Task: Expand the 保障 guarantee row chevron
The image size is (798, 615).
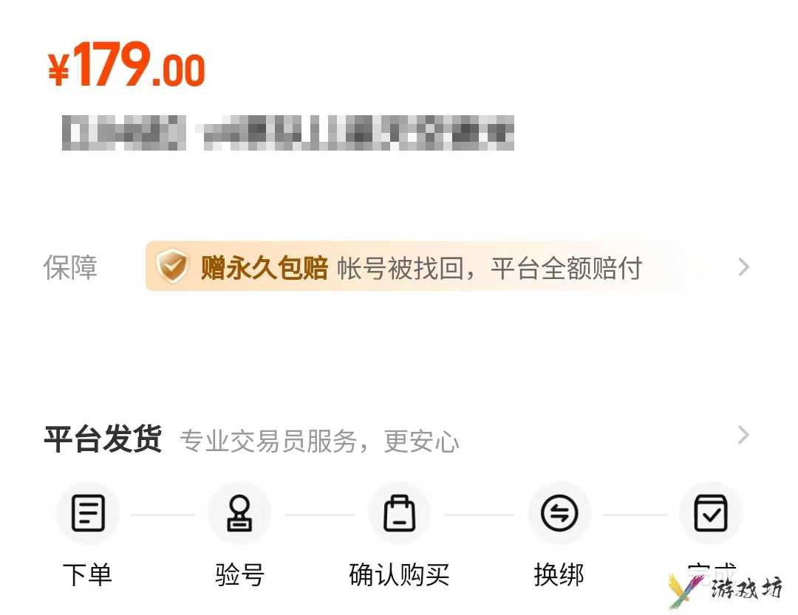Action: [x=743, y=267]
